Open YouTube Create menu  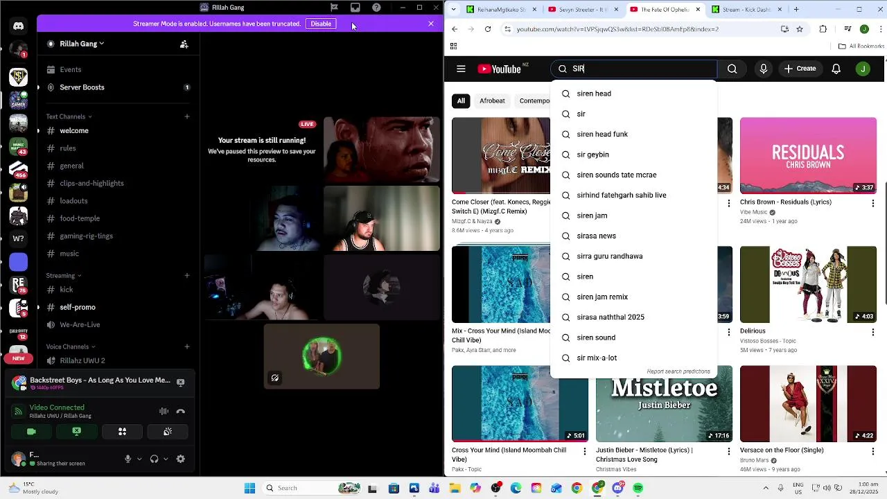point(800,69)
